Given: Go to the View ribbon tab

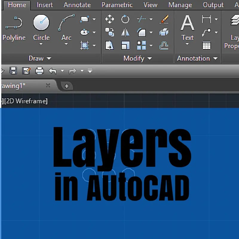Looking at the screenshot, I should [150, 5].
